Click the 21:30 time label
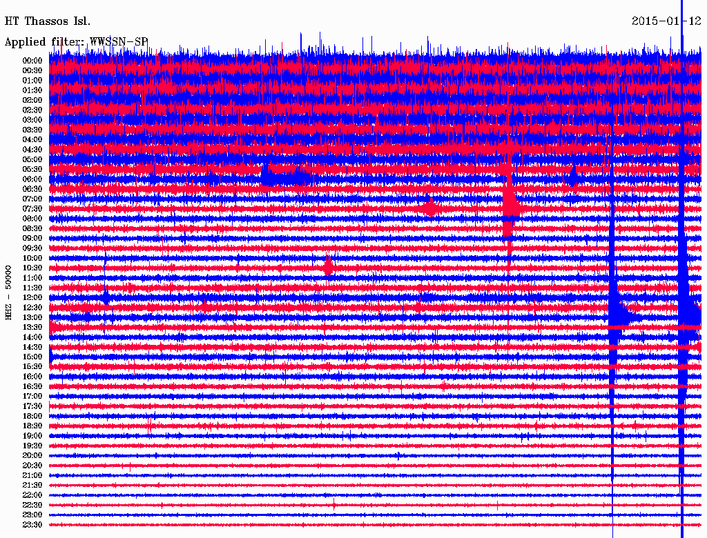This screenshot has width=707, height=538. [x=32, y=486]
